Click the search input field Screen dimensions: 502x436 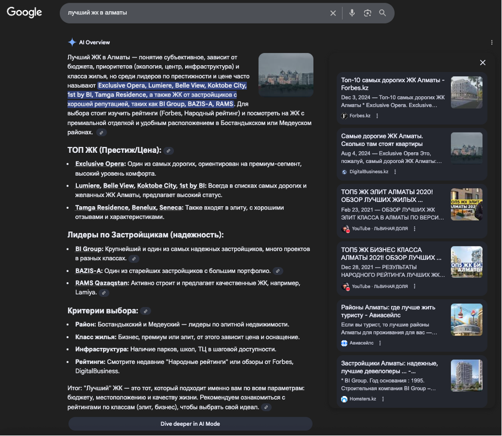click(x=192, y=13)
